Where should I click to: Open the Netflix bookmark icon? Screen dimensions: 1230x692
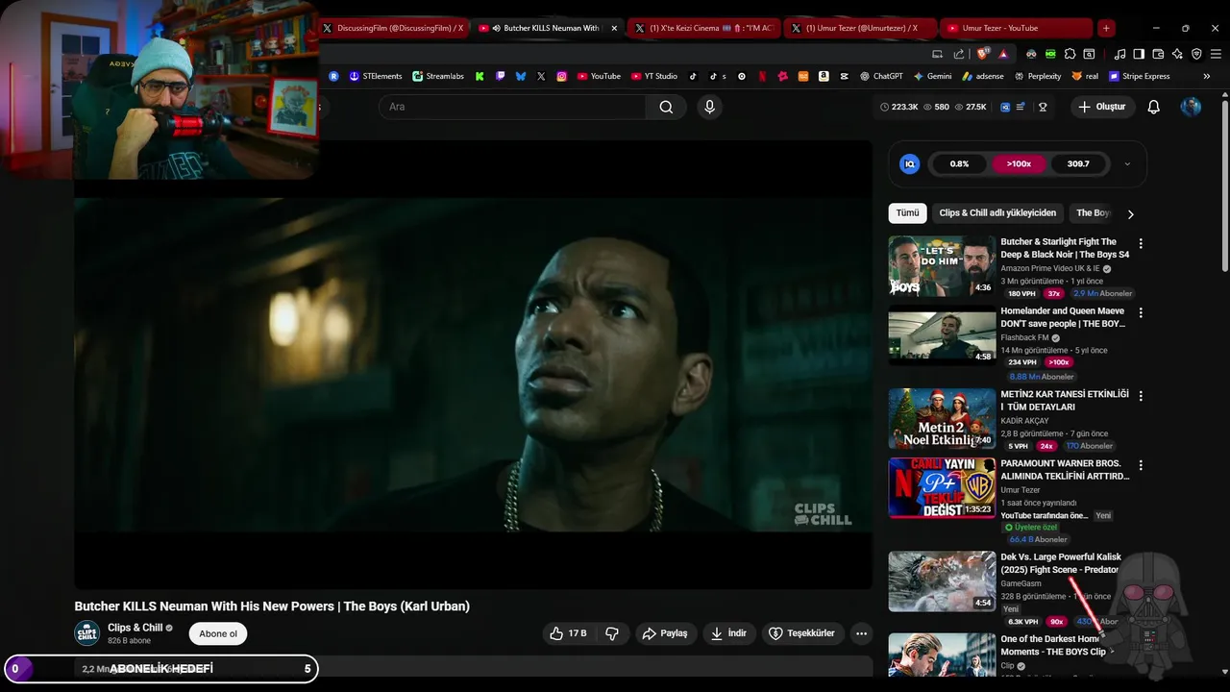762,76
